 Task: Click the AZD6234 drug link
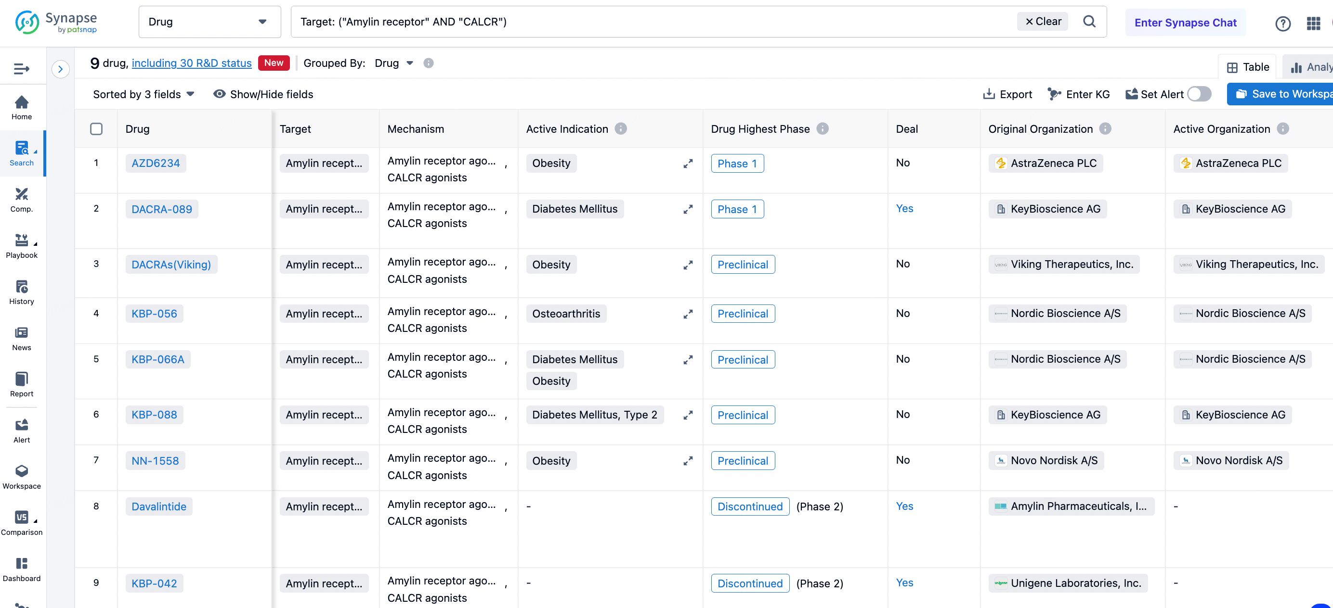[x=156, y=162]
